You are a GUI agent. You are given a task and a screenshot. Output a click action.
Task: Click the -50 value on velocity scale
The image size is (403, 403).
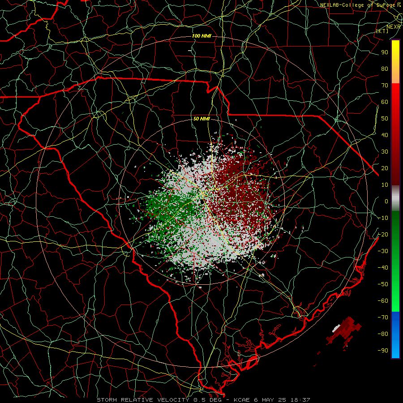[x=383, y=284]
